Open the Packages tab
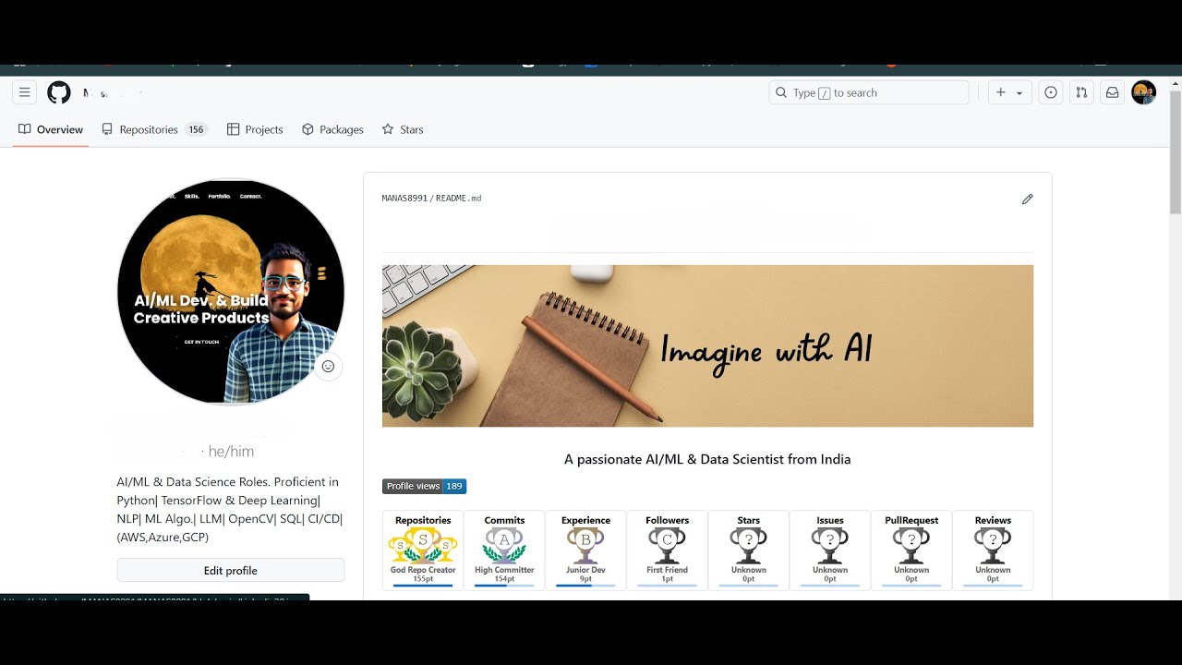 click(332, 129)
